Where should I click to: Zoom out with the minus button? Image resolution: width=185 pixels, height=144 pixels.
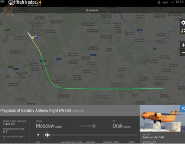(x=183, y=52)
